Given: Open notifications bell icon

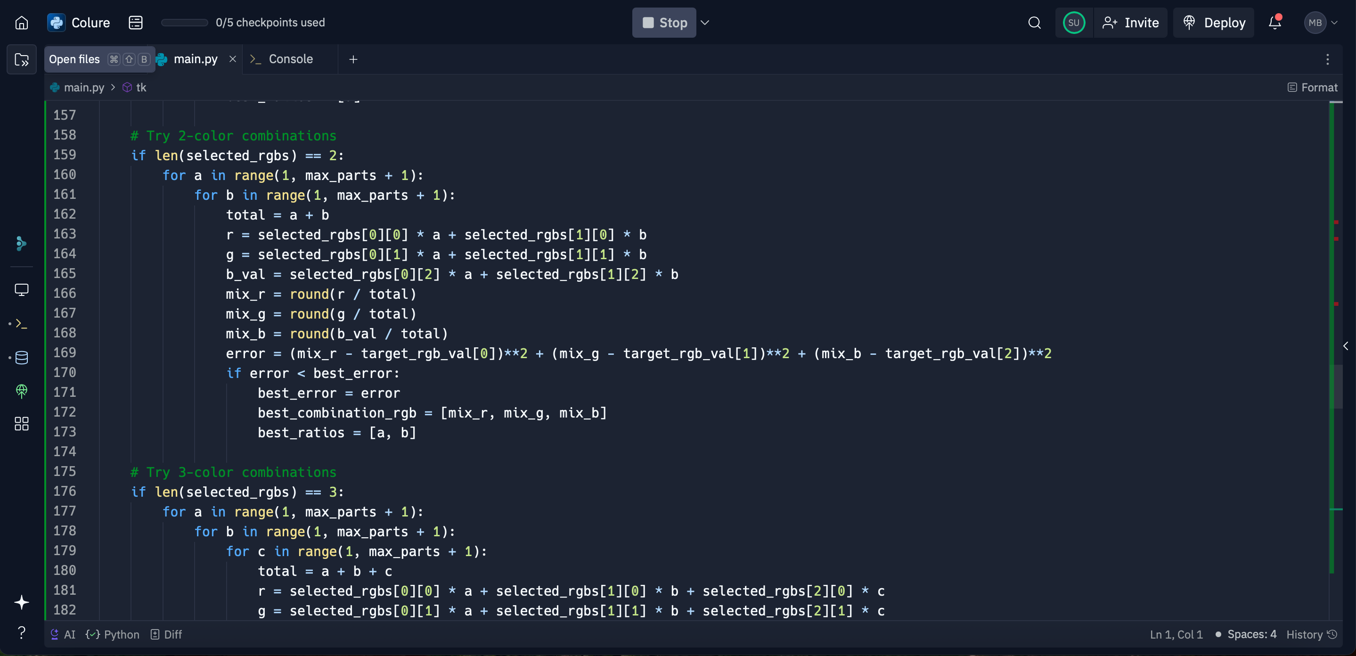Looking at the screenshot, I should pyautogui.click(x=1274, y=23).
